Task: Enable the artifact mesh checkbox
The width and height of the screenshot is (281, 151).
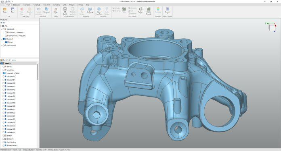Action: tap(6, 33)
